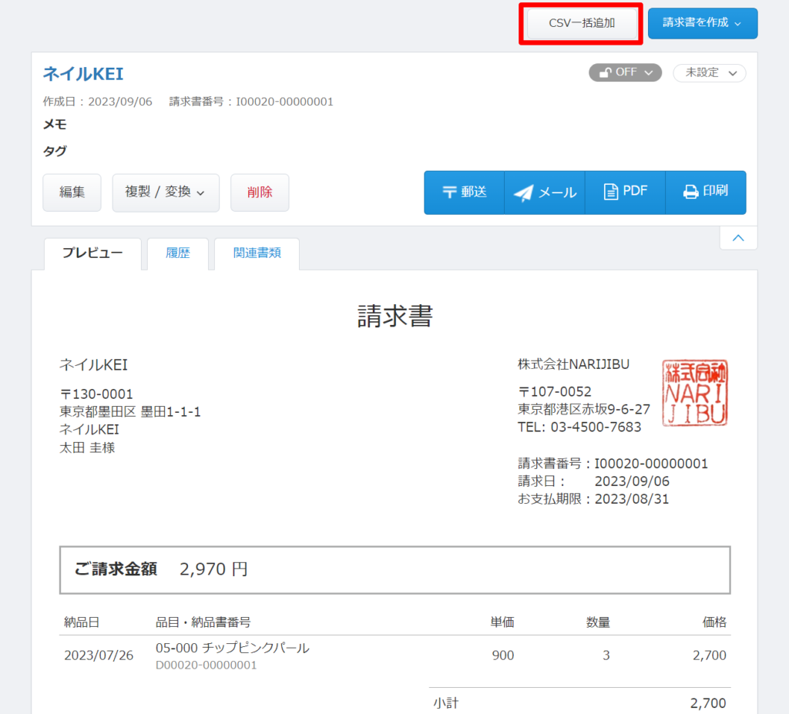
Task: Open the 請求書を作成 dropdown menu
Action: [702, 23]
